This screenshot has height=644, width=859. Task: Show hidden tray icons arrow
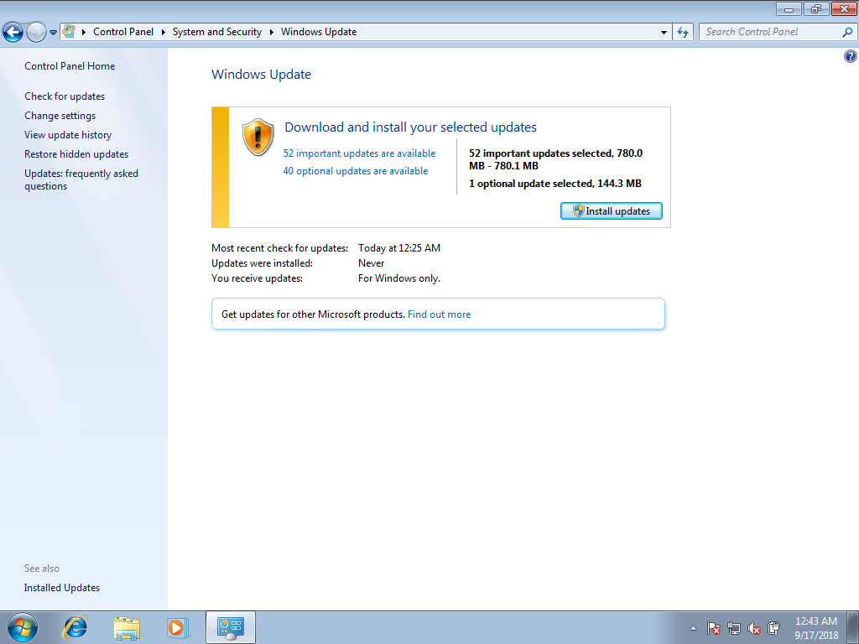(693, 628)
